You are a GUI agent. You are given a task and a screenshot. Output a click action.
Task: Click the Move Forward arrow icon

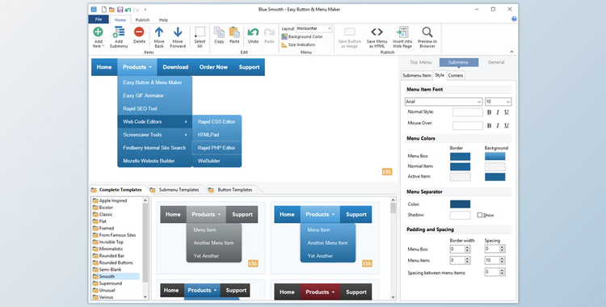178,32
